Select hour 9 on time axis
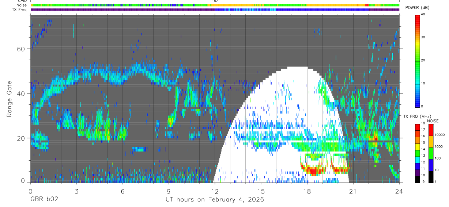The width and height of the screenshot is (449, 207). (x=169, y=191)
